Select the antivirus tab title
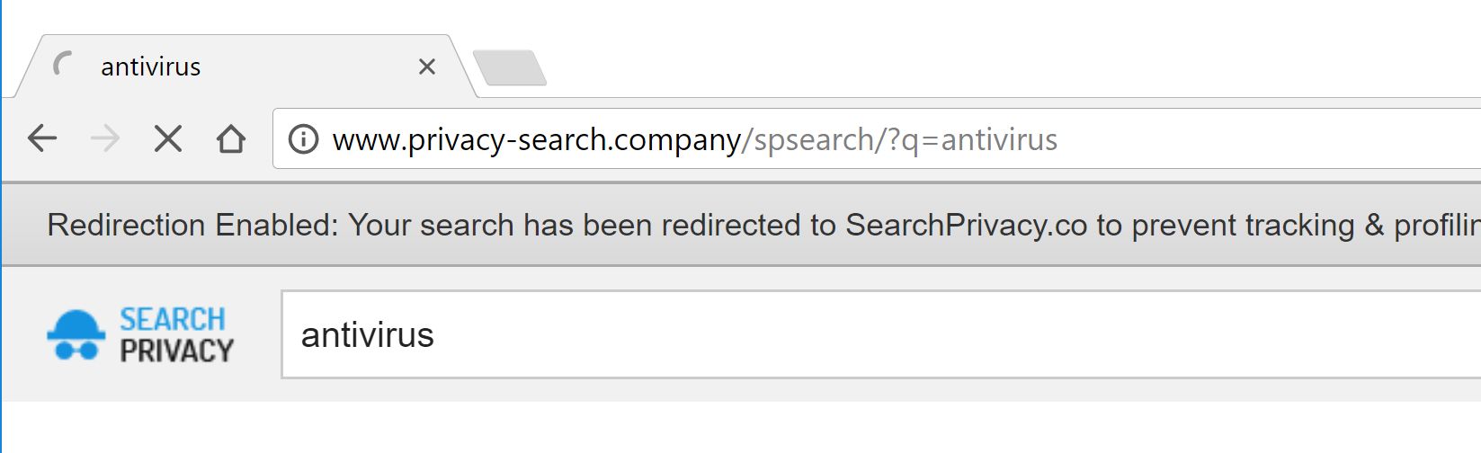The width and height of the screenshot is (1481, 453). [151, 67]
